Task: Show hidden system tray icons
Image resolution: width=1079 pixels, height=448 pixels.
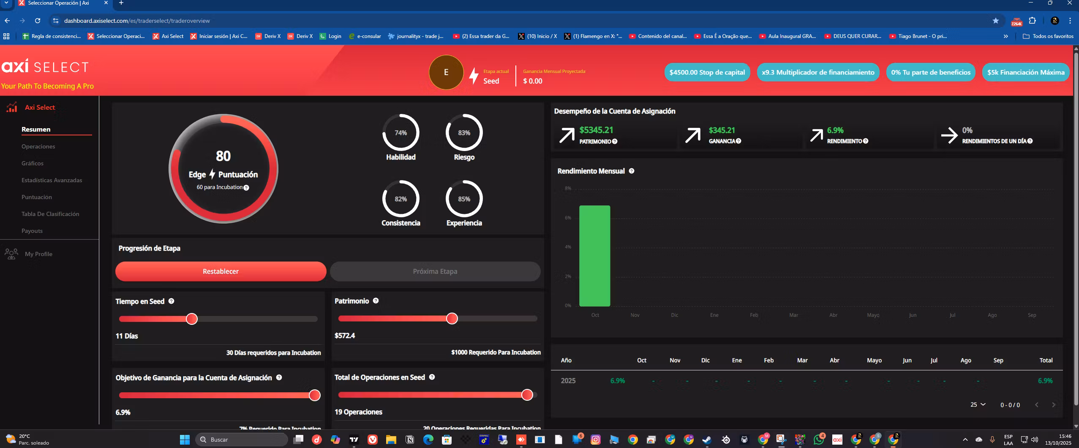Action: [965, 440]
